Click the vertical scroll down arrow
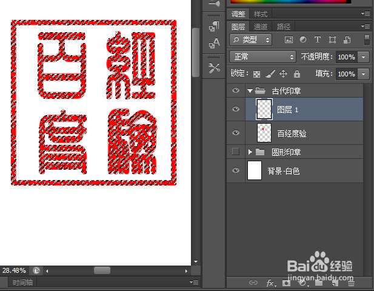Image resolution: width=374 pixels, height=291 pixels. (196, 261)
